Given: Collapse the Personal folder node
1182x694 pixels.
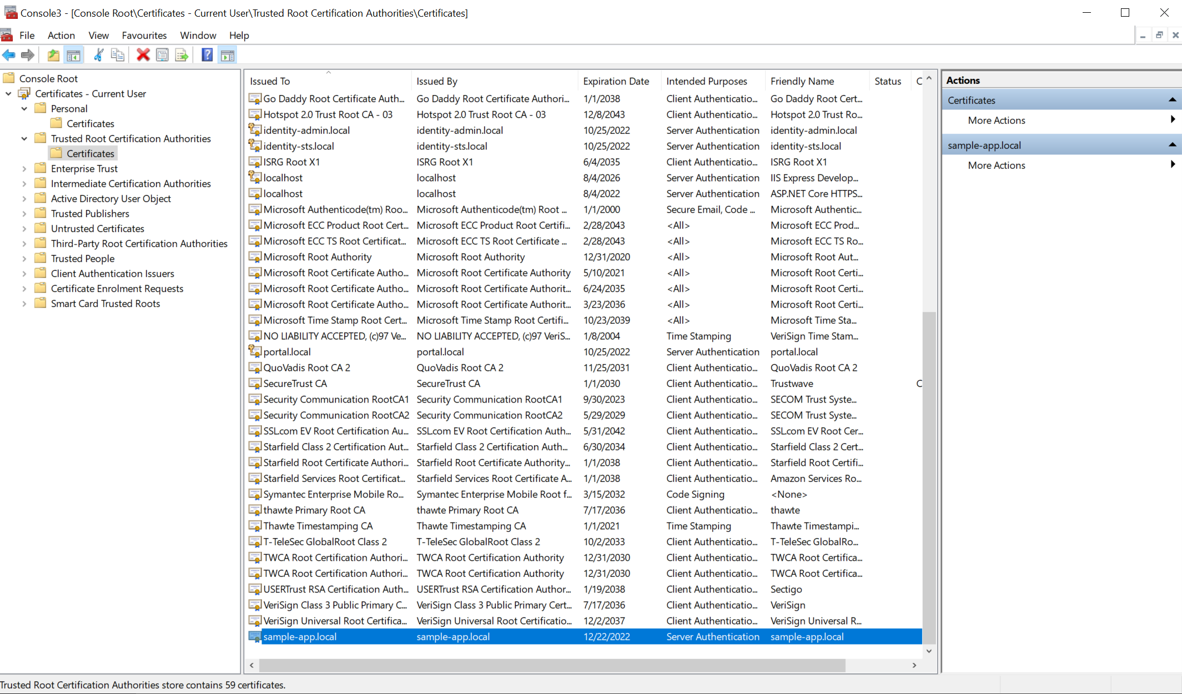Looking at the screenshot, I should click(24, 109).
